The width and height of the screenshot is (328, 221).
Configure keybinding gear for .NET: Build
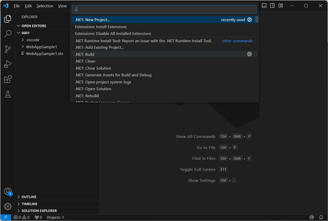pyautogui.click(x=249, y=54)
